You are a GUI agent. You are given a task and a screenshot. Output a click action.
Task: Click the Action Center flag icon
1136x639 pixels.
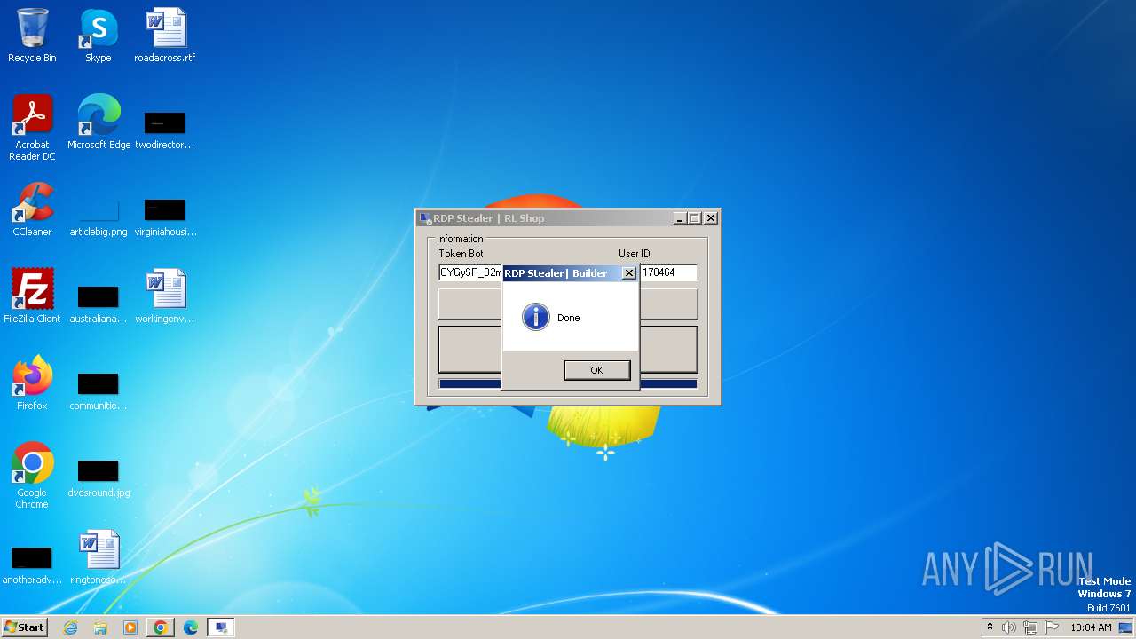(x=1052, y=627)
